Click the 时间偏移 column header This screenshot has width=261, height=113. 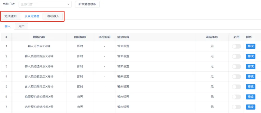tap(80, 37)
